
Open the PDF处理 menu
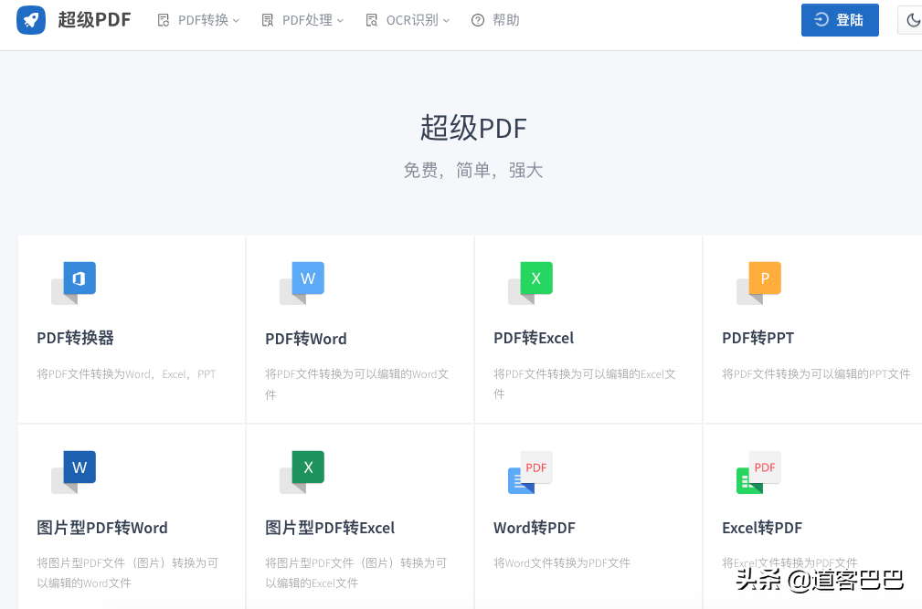pyautogui.click(x=302, y=21)
